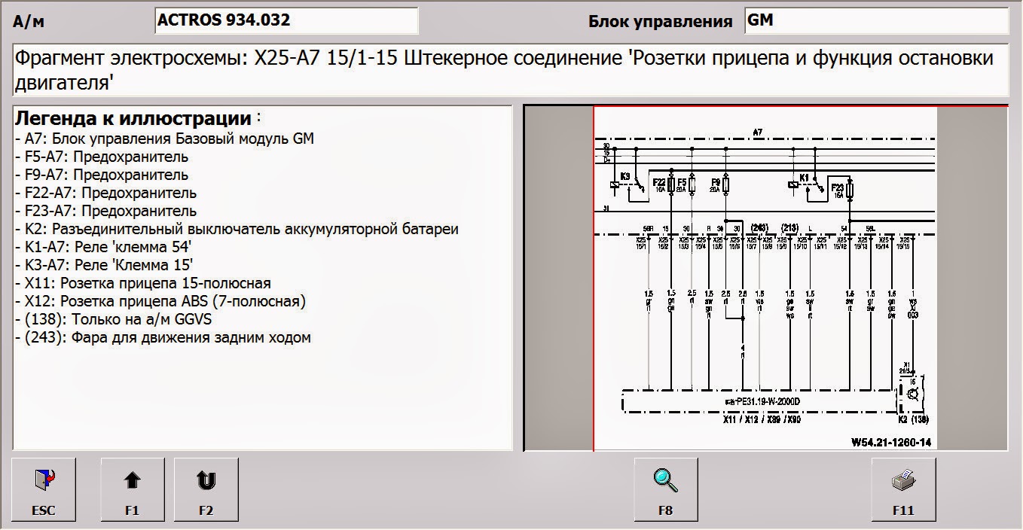Image resolution: width=1023 pixels, height=530 pixels.
Task: Exit the screen using the ESC door icon
Action: pos(43,488)
